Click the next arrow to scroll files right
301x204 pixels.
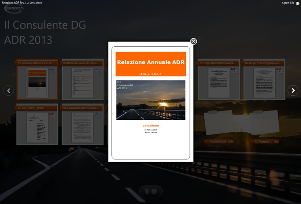(293, 90)
